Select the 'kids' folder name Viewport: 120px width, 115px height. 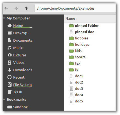coord(78,51)
